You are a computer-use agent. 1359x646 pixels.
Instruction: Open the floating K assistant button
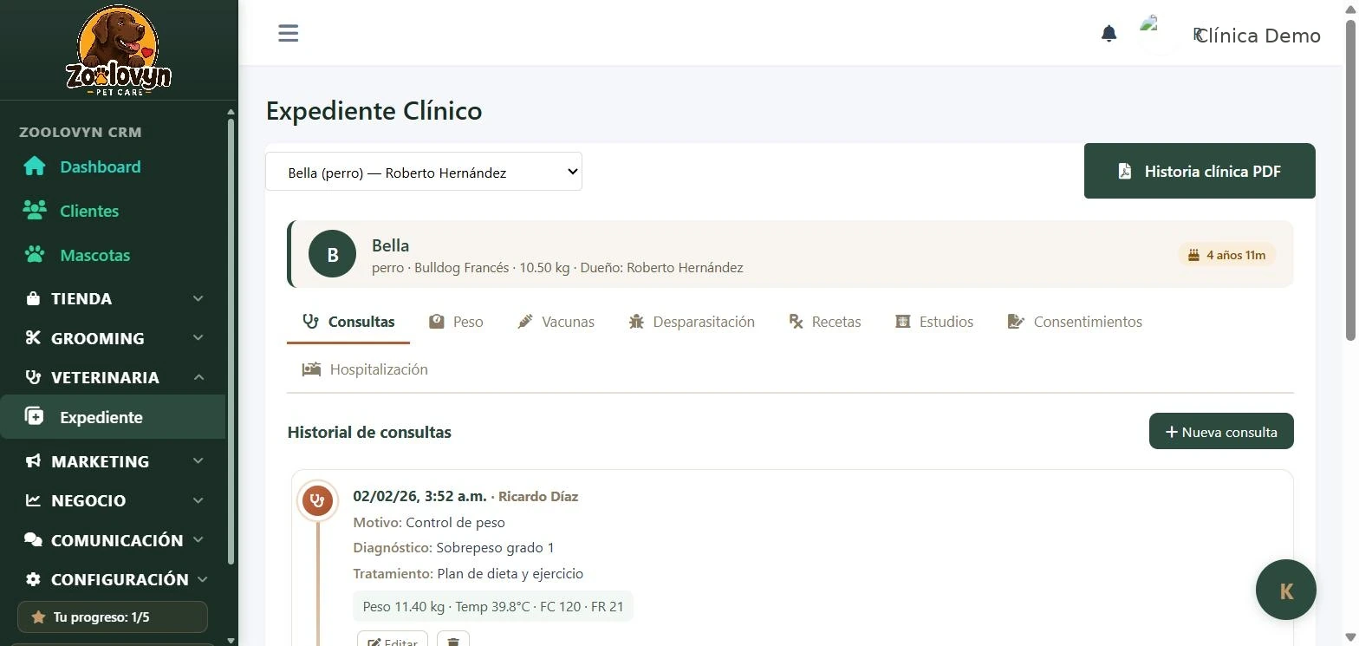(1286, 591)
